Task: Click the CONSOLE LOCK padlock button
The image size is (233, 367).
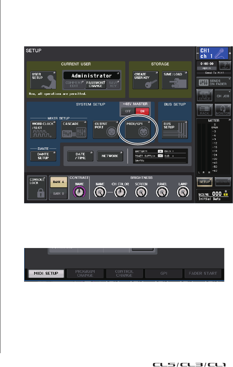Action: tap(37, 188)
